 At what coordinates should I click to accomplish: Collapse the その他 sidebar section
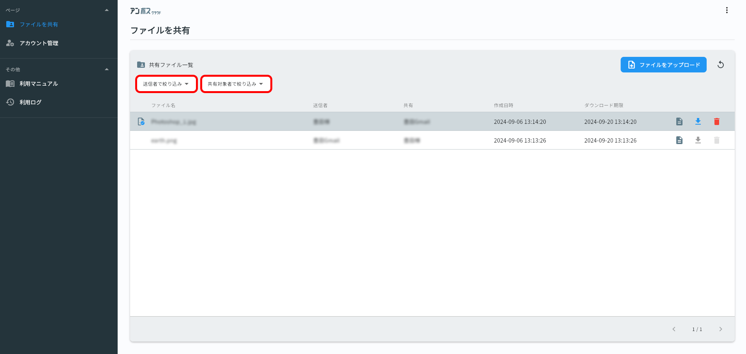pos(107,69)
